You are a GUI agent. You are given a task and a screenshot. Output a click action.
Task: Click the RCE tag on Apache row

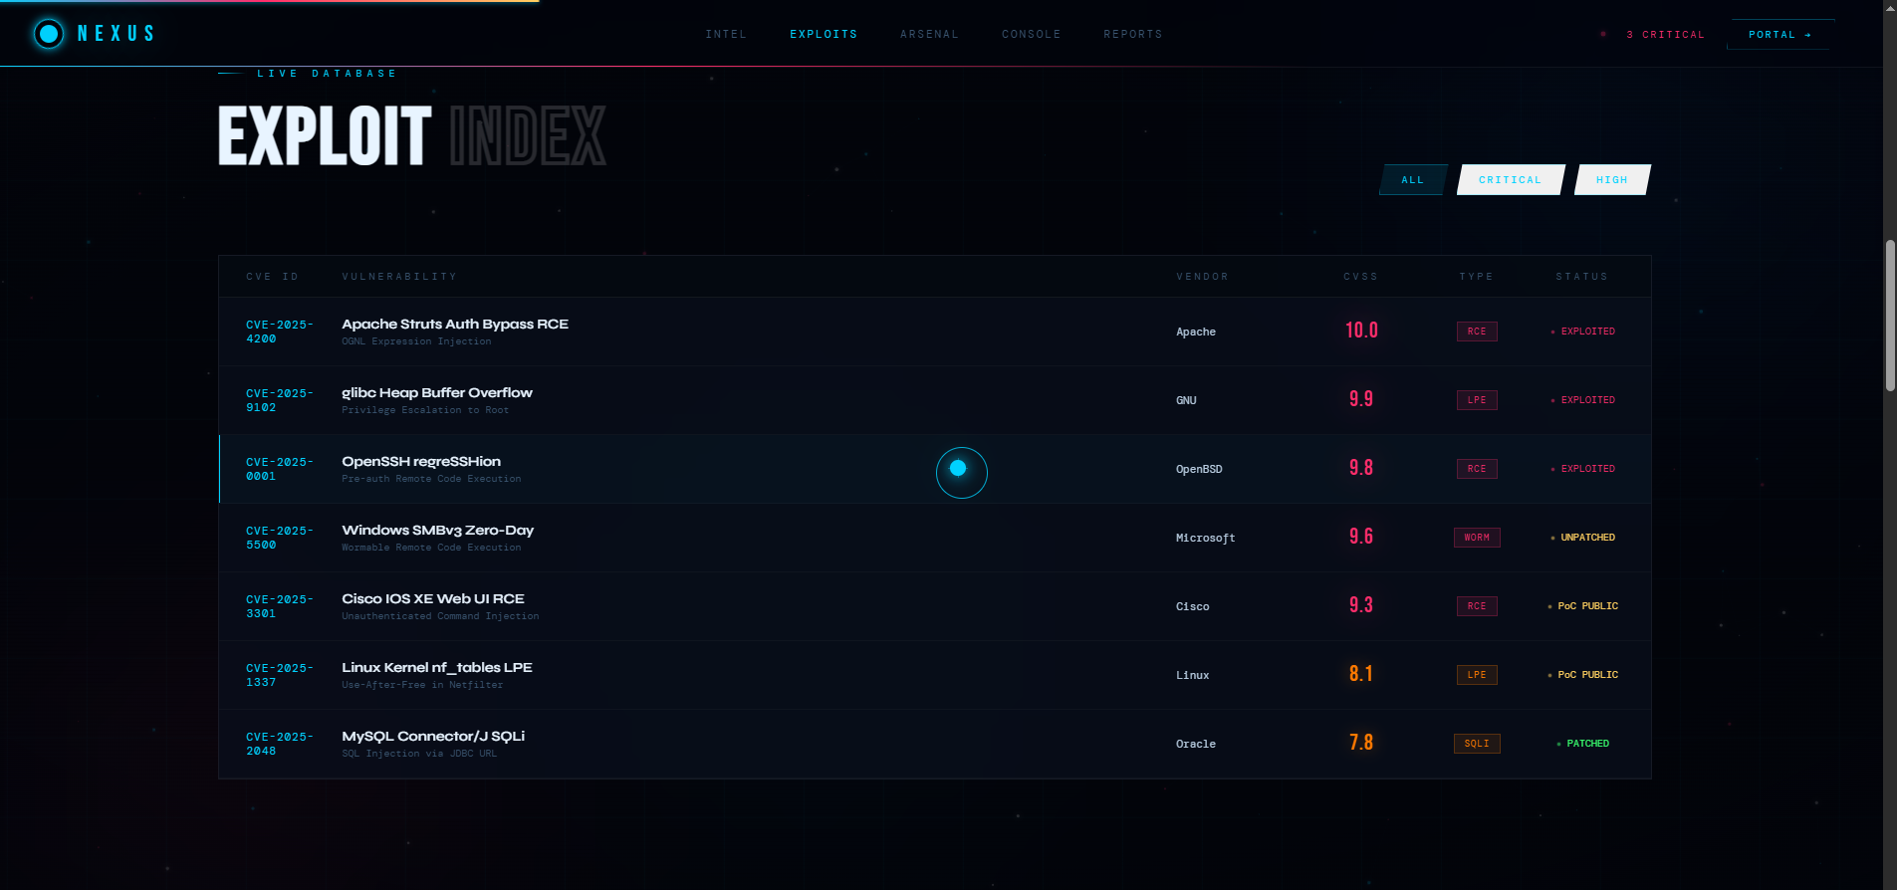point(1477,332)
